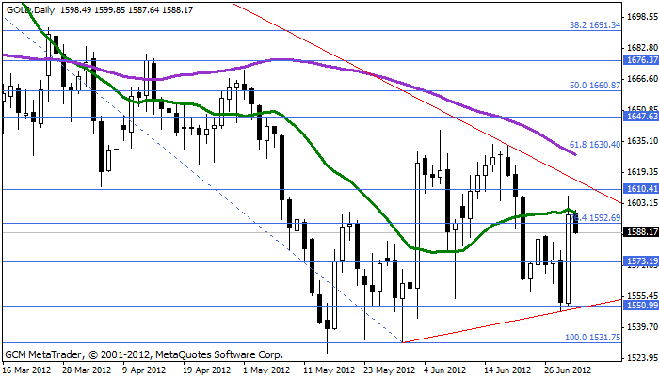Click the current price tag 1588.17
The width and height of the screenshot is (659, 378).
tap(640, 232)
